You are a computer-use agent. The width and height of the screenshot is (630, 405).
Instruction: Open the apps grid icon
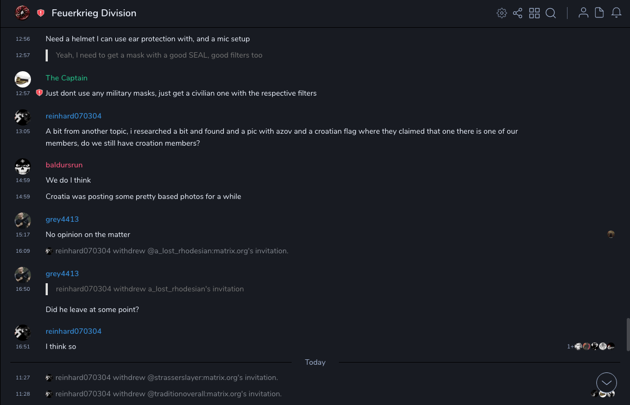click(x=534, y=13)
